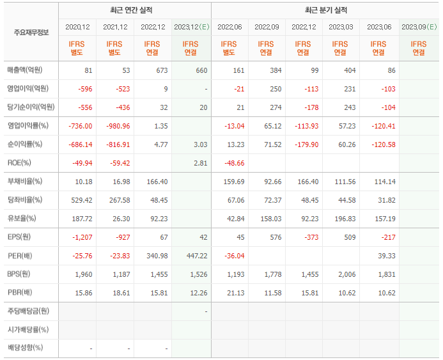Select the -179.90 net margin value
Image resolution: width=443 pixels, height=360 pixels.
point(307,145)
